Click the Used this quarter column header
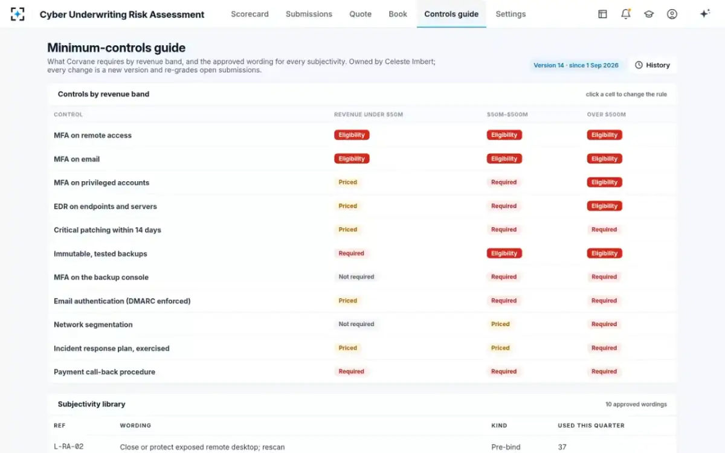This screenshot has width=725, height=453. click(591, 425)
